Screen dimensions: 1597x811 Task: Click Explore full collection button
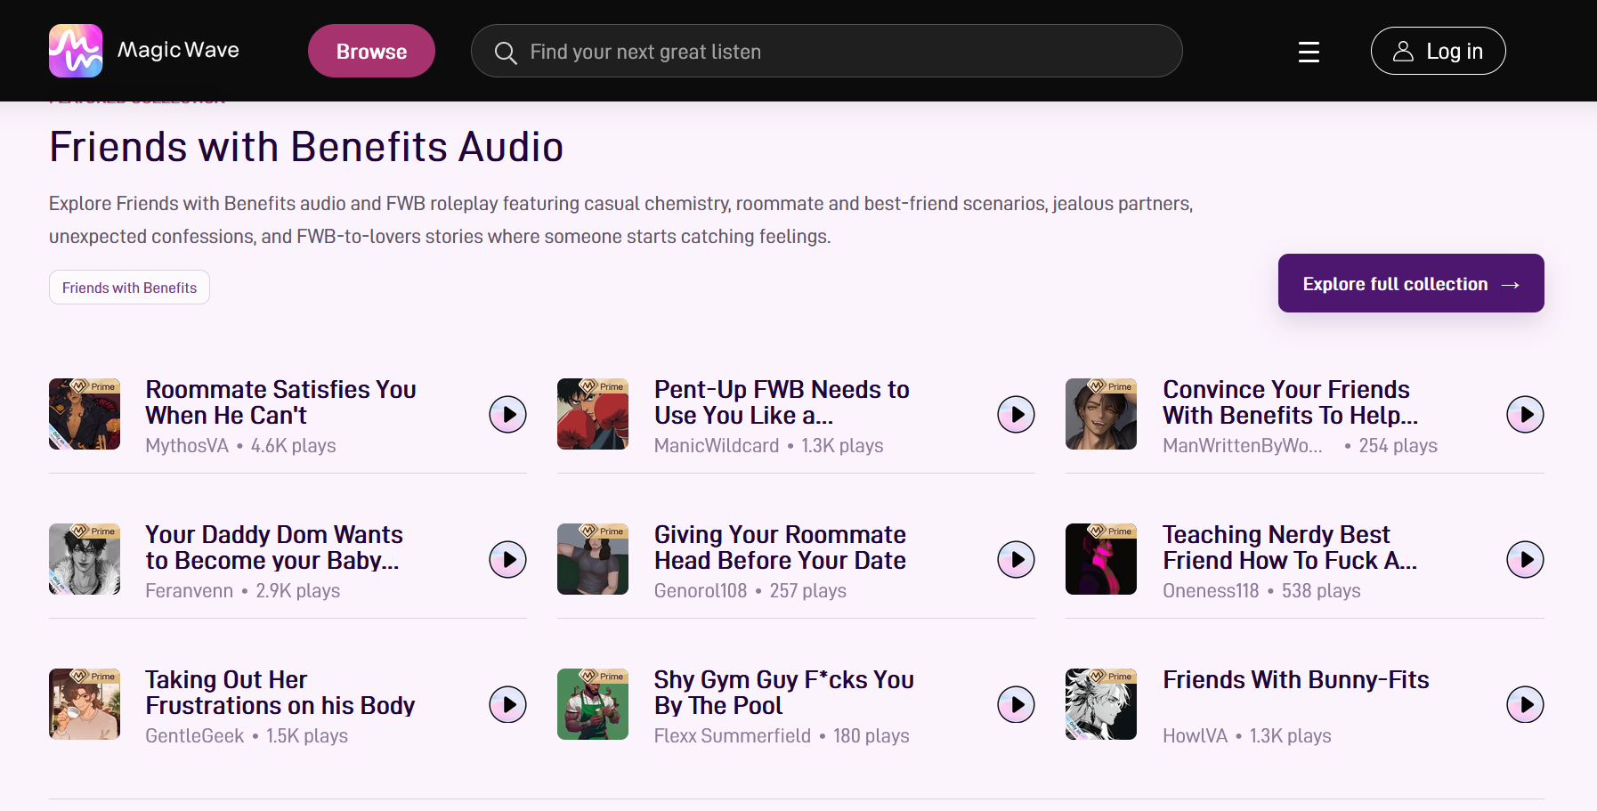pos(1411,283)
